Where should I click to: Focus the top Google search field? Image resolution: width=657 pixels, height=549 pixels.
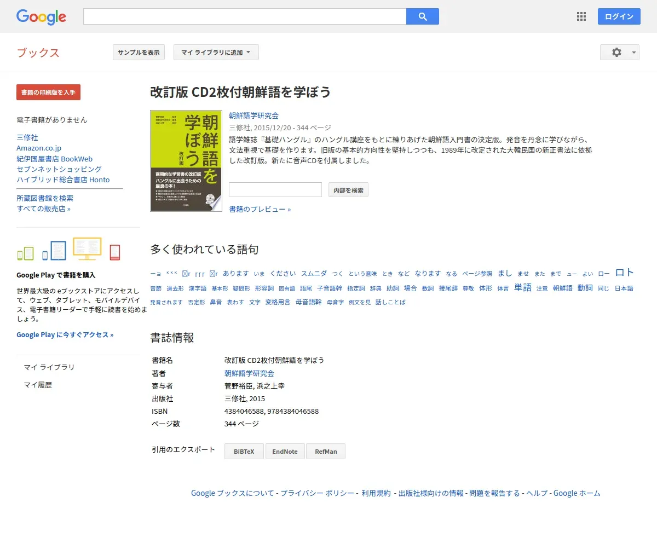[245, 16]
